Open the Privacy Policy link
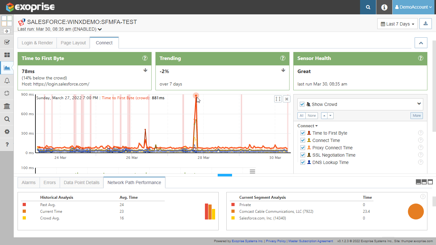Screen dimensions: 436x245 click(276, 241)
